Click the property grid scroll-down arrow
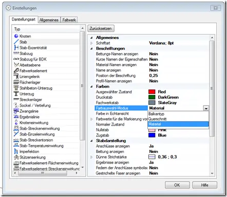 pyautogui.click(x=212, y=173)
